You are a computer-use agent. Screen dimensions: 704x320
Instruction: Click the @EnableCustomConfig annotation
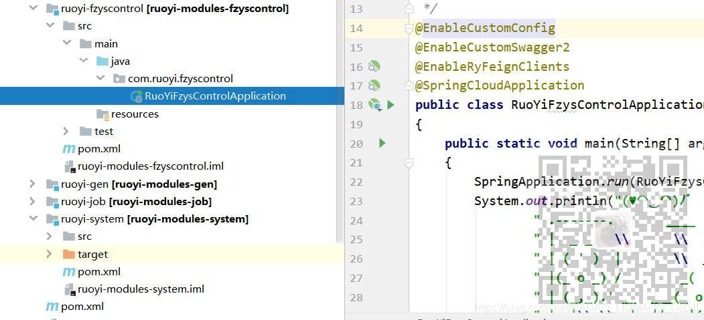[485, 28]
